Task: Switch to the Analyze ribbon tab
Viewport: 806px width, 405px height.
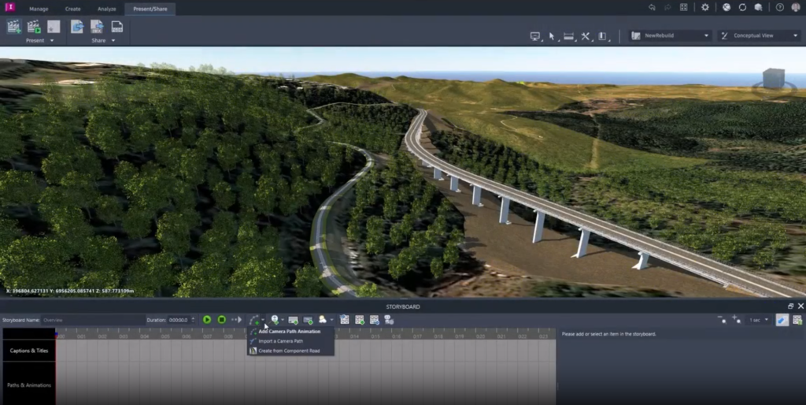Action: (106, 9)
